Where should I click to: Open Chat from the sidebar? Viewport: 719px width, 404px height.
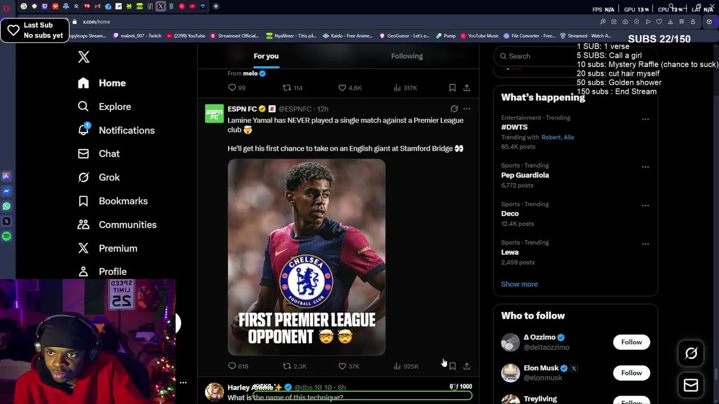coord(99,154)
